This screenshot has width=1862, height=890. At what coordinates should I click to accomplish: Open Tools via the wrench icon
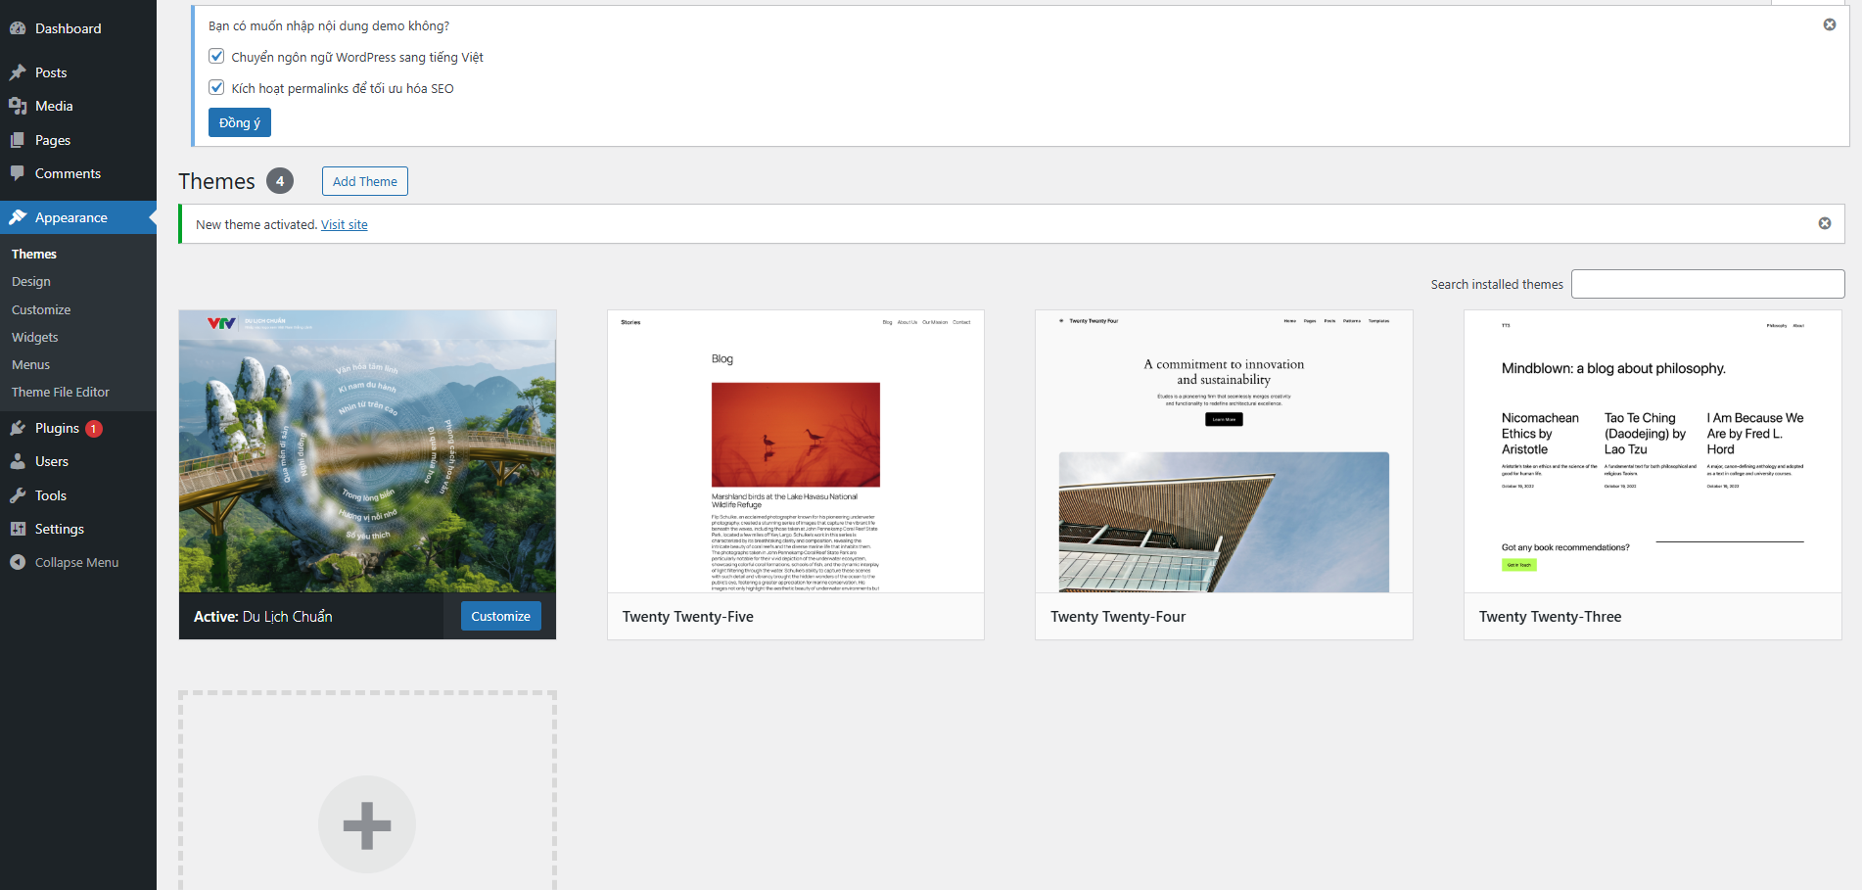18,495
